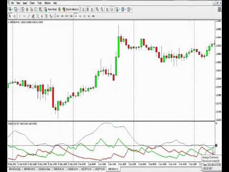The height and width of the screenshot is (172, 229).
Task: Open the Terminal window icon
Action: 36,10
